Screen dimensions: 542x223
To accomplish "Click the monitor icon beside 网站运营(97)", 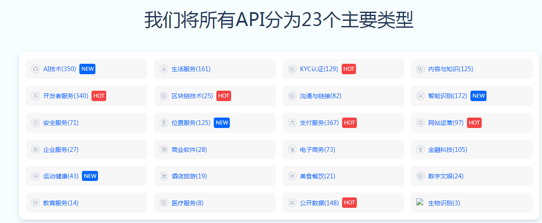I will [x=421, y=123].
